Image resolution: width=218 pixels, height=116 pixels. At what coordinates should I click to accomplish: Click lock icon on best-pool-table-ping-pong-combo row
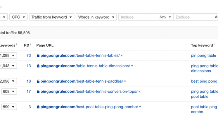(x=38, y=107)
